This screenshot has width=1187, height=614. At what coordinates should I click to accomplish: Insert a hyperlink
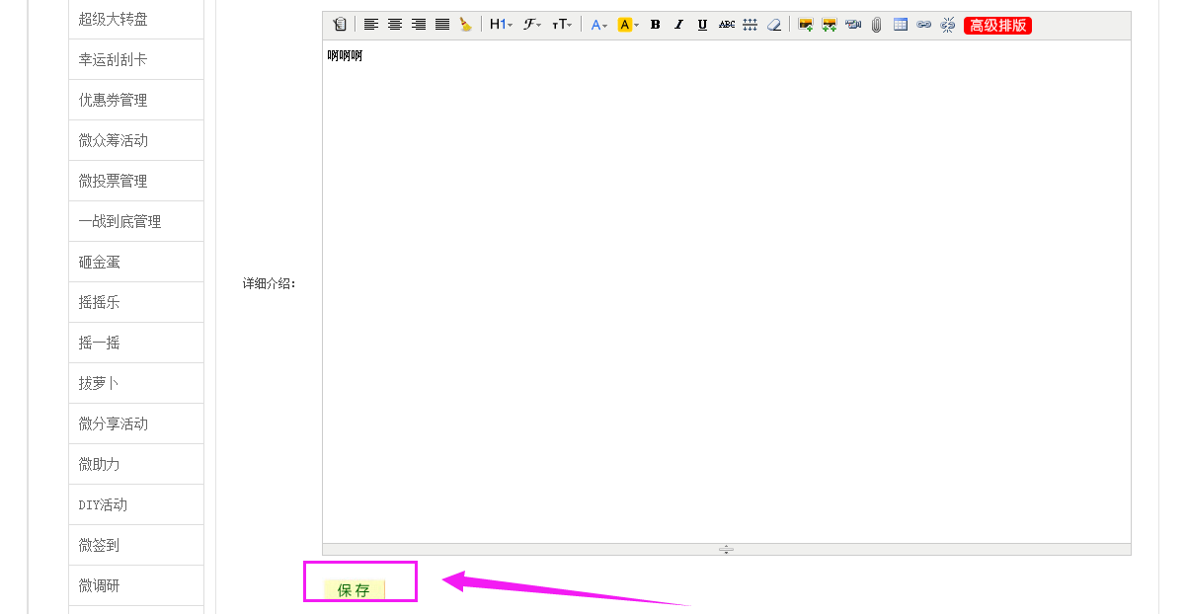pos(924,25)
